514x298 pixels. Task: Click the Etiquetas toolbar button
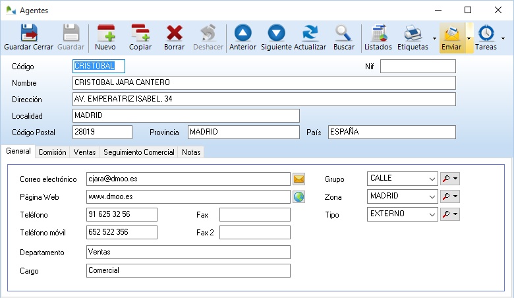(413, 38)
